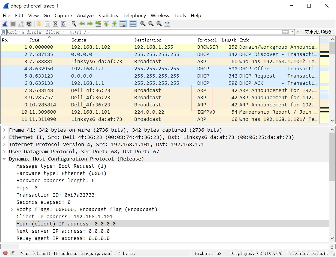Go to a specified packet

98,24
